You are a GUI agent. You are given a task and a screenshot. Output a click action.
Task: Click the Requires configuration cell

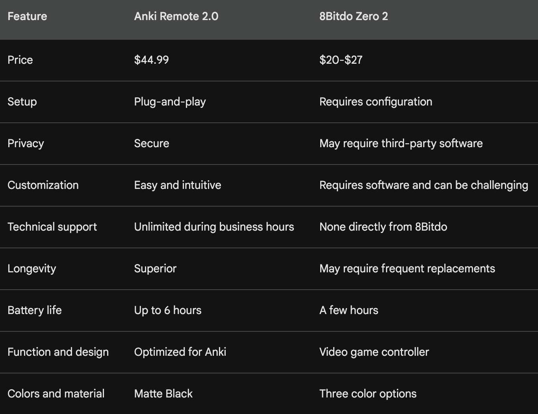(x=376, y=102)
